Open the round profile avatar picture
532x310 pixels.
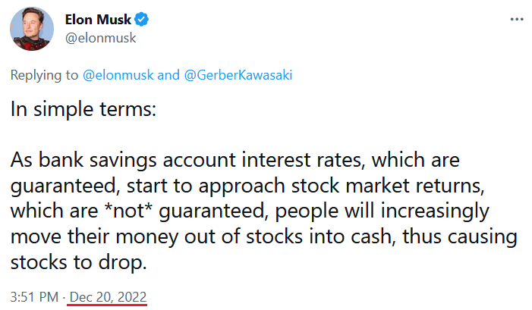[32, 29]
